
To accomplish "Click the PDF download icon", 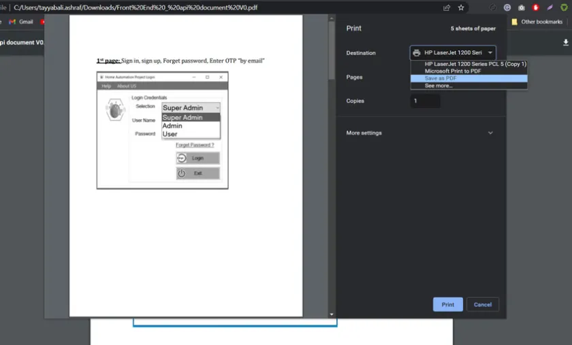I will tap(565, 42).
